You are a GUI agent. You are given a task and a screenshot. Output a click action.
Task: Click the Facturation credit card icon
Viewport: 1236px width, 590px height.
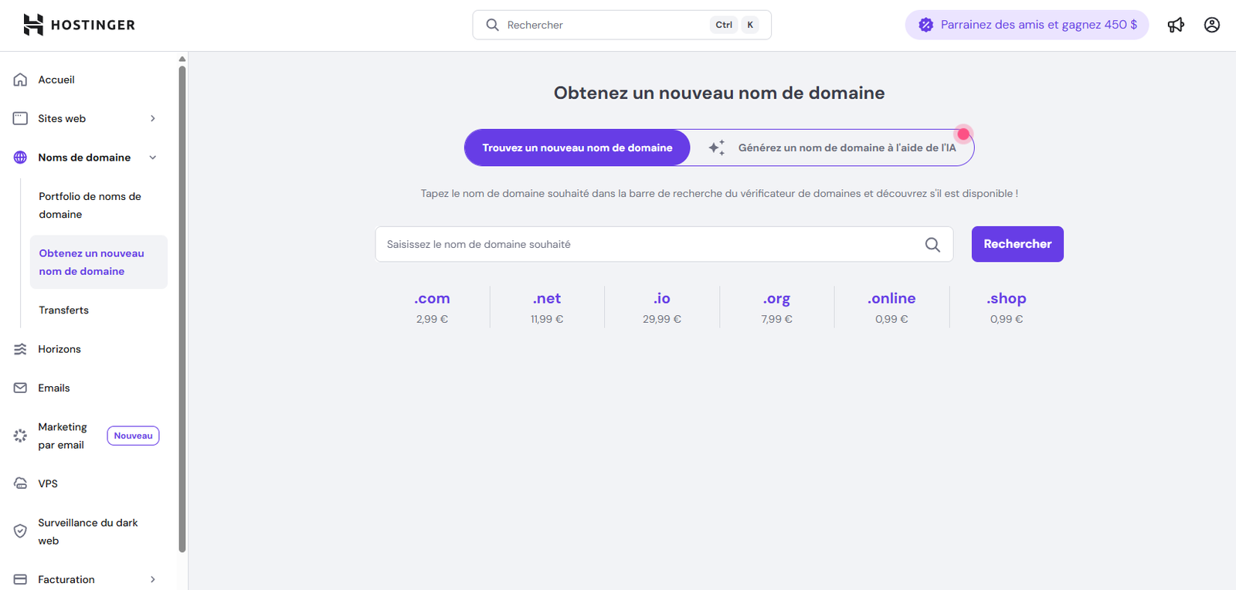tap(21, 579)
